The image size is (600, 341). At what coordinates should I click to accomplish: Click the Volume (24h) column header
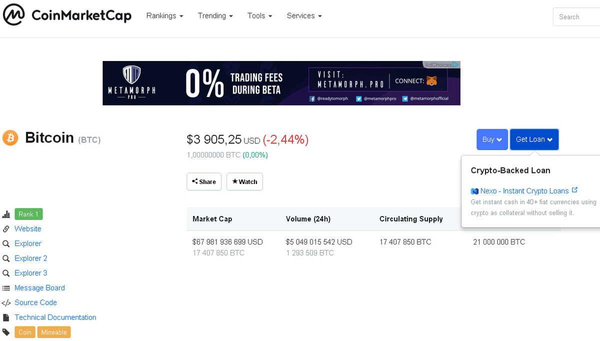[308, 219]
